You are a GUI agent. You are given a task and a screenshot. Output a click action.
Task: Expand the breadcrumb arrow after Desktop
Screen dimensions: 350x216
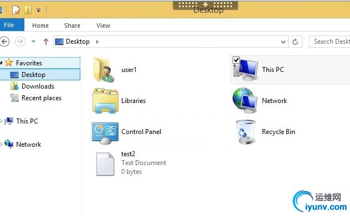click(x=97, y=42)
